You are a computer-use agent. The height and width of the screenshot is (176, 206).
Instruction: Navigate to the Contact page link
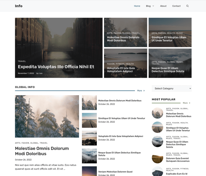[x=176, y=6]
